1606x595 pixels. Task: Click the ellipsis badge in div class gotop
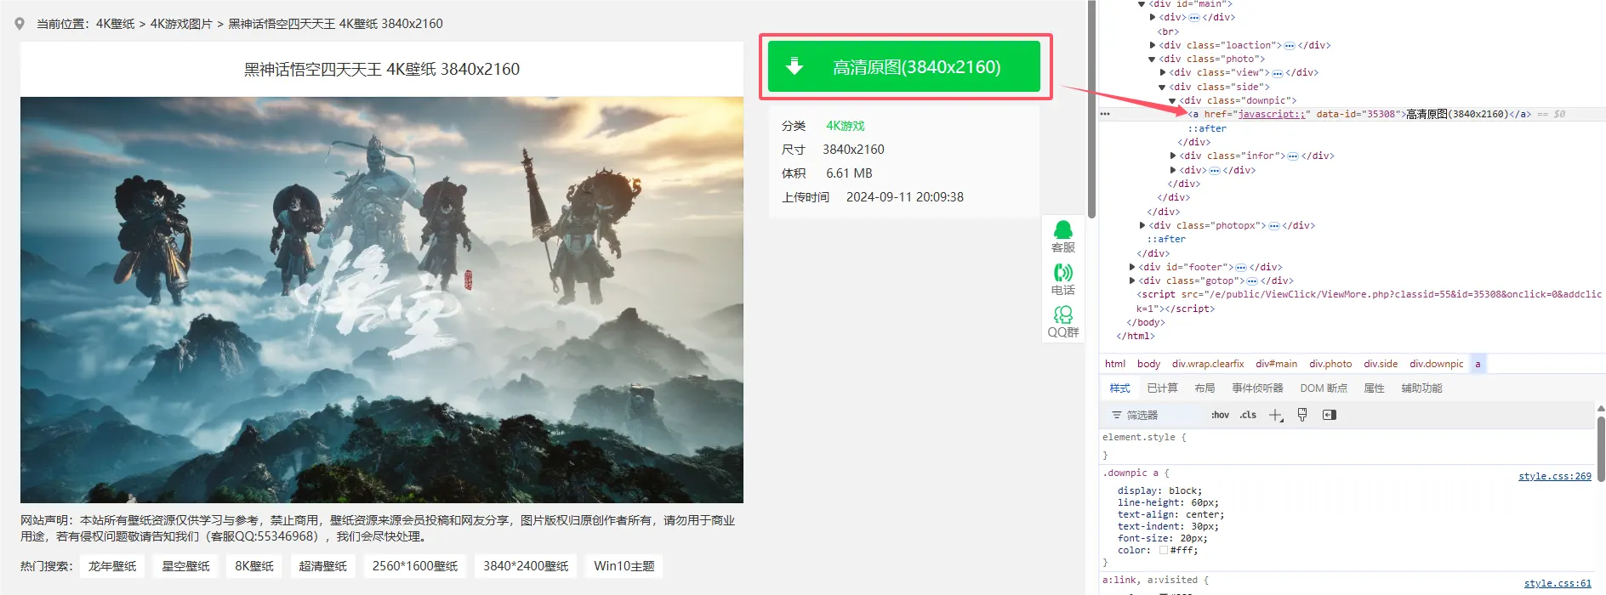coord(1252,281)
